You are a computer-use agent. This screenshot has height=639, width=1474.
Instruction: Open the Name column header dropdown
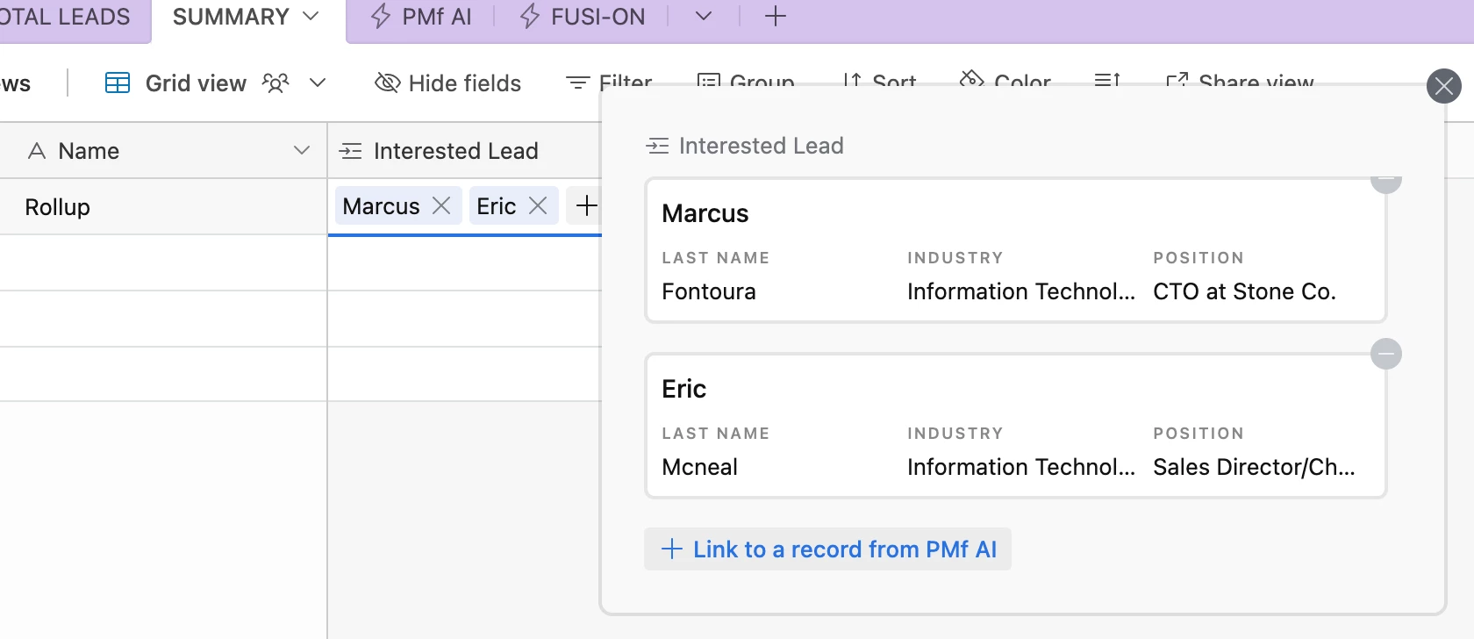[x=301, y=151]
